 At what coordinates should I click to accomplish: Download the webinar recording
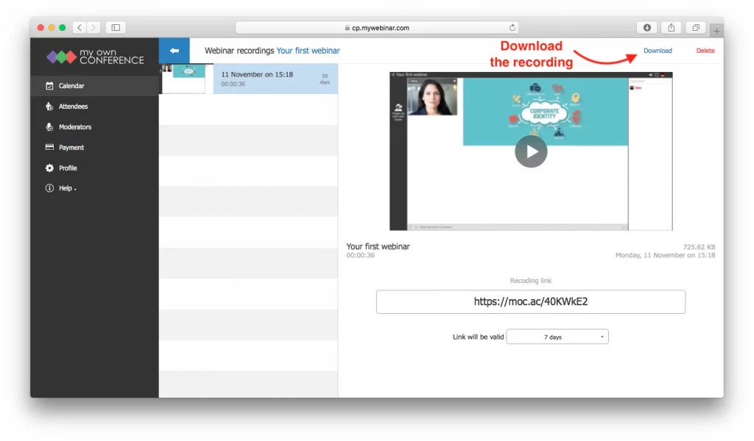point(658,51)
